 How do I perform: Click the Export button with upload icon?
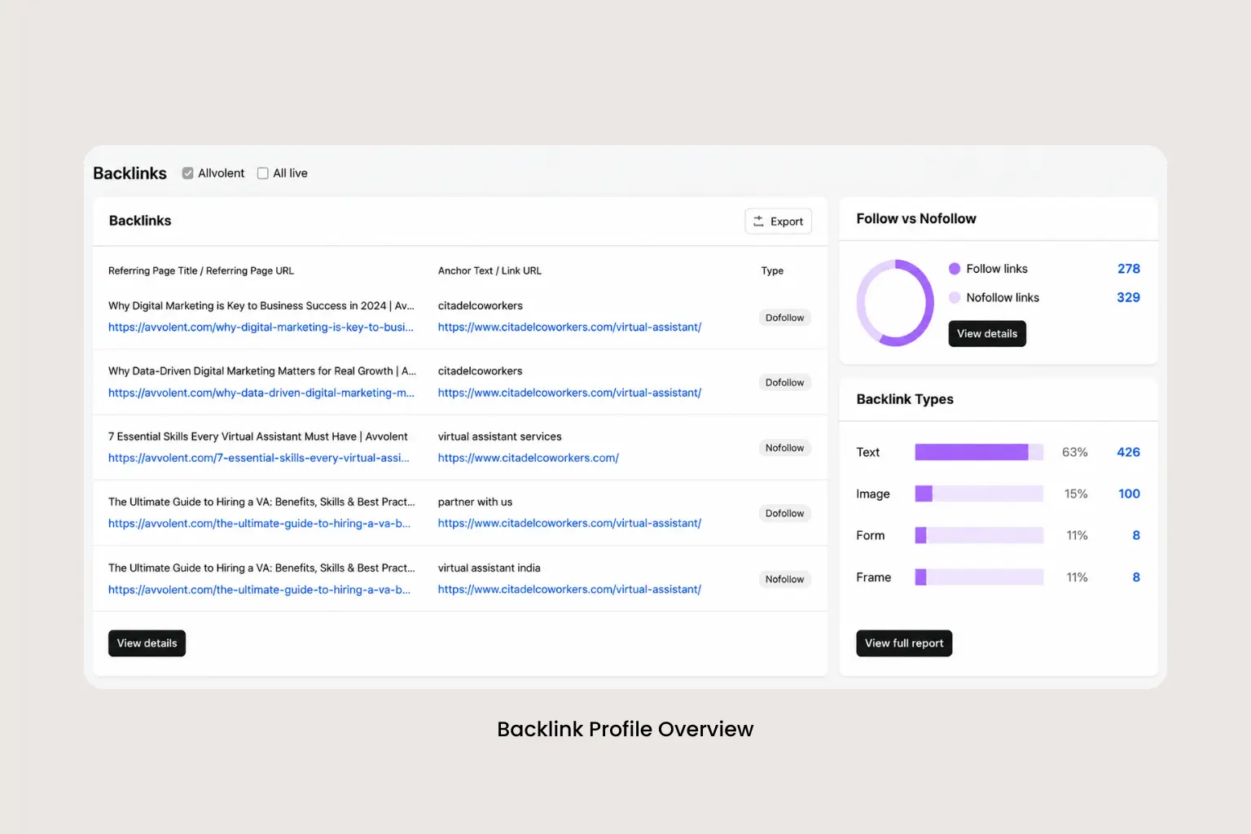(x=778, y=222)
